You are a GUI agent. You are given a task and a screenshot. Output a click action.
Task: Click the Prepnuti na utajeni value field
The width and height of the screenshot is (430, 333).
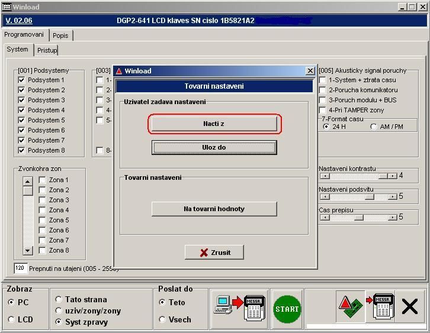[20, 269]
